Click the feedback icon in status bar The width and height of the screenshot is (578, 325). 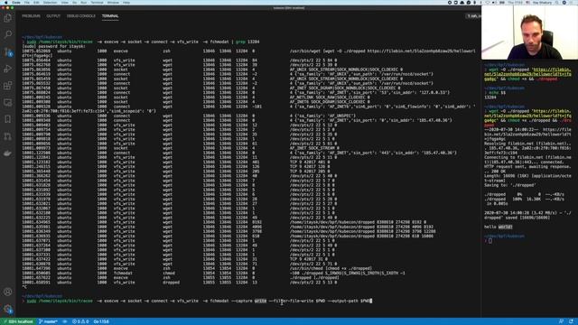(561, 321)
